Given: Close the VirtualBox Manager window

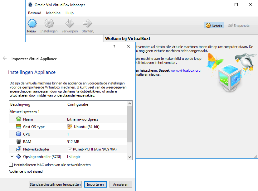Looking at the screenshot, I should point(251,5).
